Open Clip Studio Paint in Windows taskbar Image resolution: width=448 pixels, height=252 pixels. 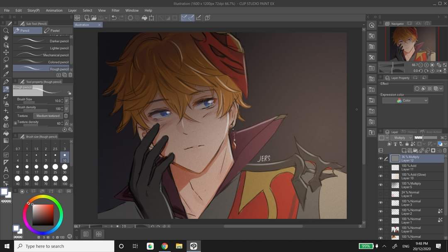pos(193,246)
